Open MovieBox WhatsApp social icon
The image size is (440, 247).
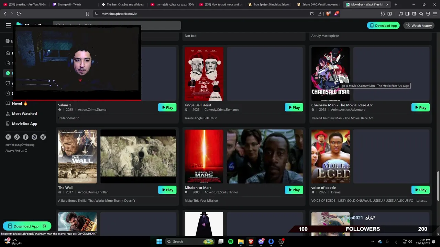coord(34,137)
